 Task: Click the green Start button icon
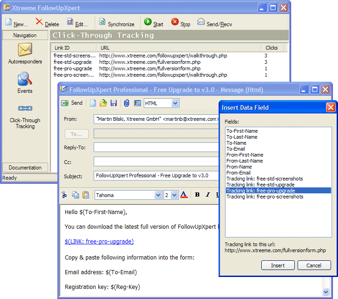click(x=148, y=22)
